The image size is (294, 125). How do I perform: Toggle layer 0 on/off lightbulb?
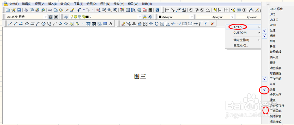coord(71,17)
